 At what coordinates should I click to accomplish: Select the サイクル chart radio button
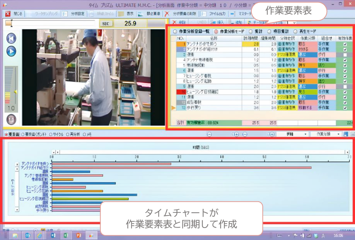[51, 135]
